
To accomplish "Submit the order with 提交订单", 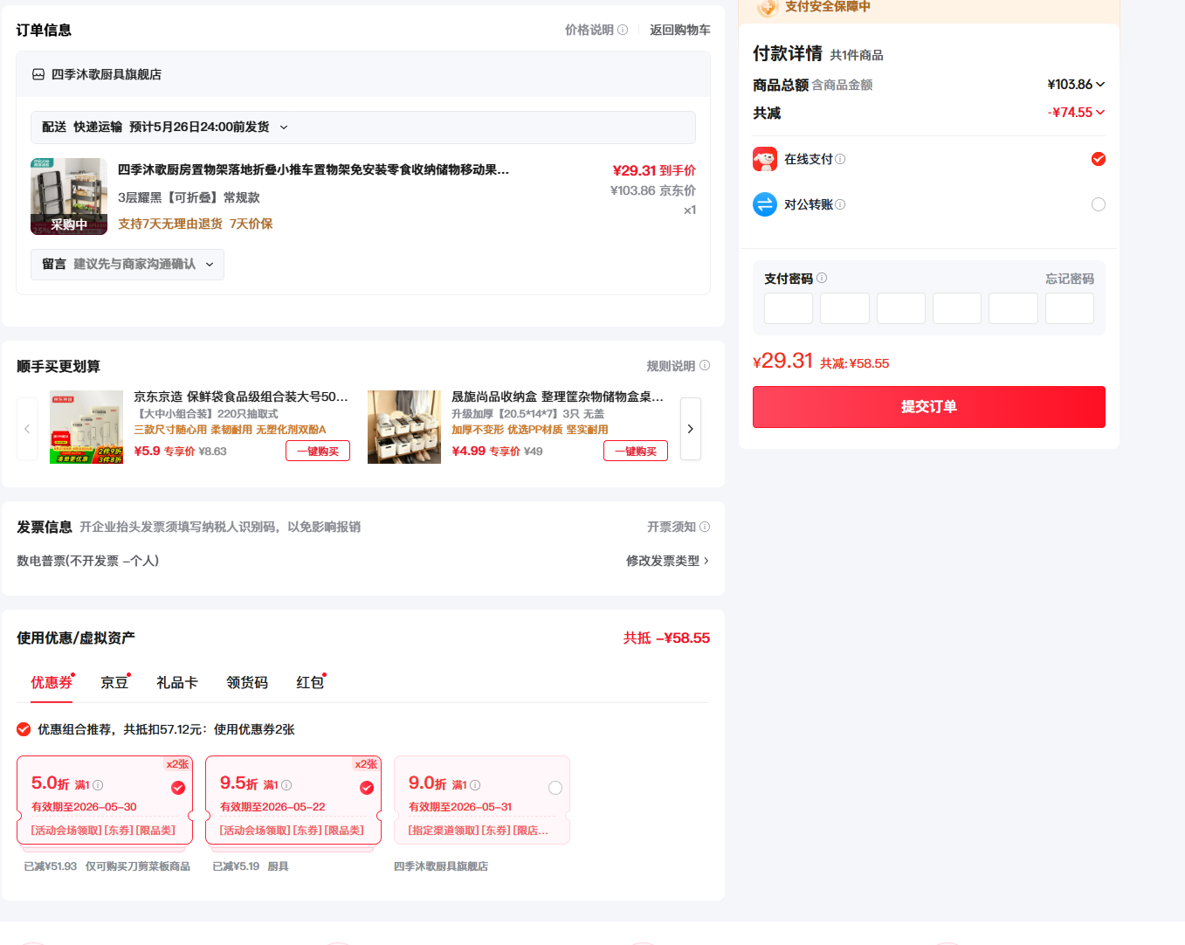I will tap(929, 407).
